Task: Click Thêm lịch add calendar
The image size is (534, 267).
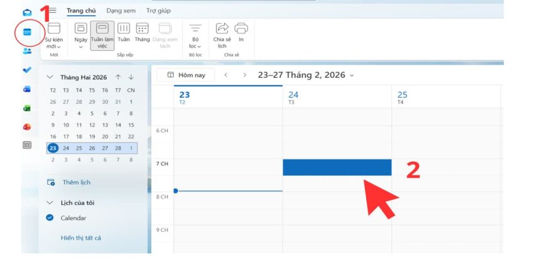Action: (68, 182)
